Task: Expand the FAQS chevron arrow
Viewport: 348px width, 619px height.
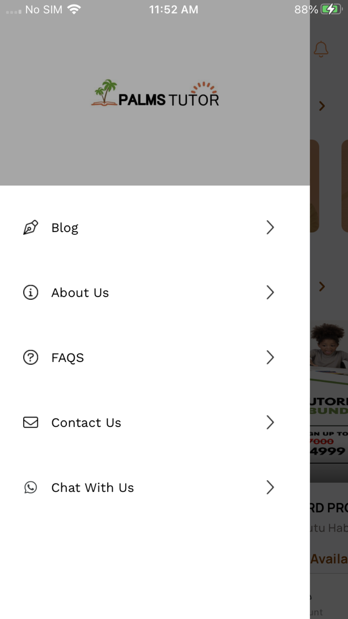Action: click(x=270, y=358)
